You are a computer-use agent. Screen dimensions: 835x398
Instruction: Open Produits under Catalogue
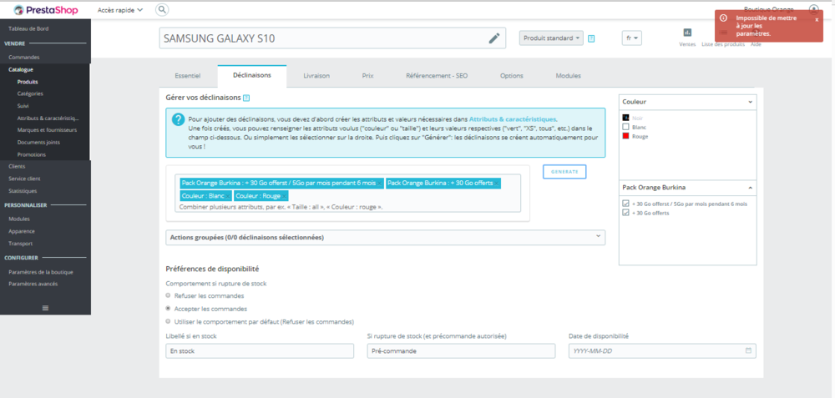coord(28,82)
